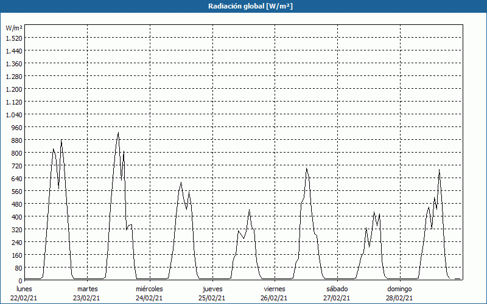487x304 pixels.
Task: Click the 560 y-axis value
Action: [x=17, y=191]
